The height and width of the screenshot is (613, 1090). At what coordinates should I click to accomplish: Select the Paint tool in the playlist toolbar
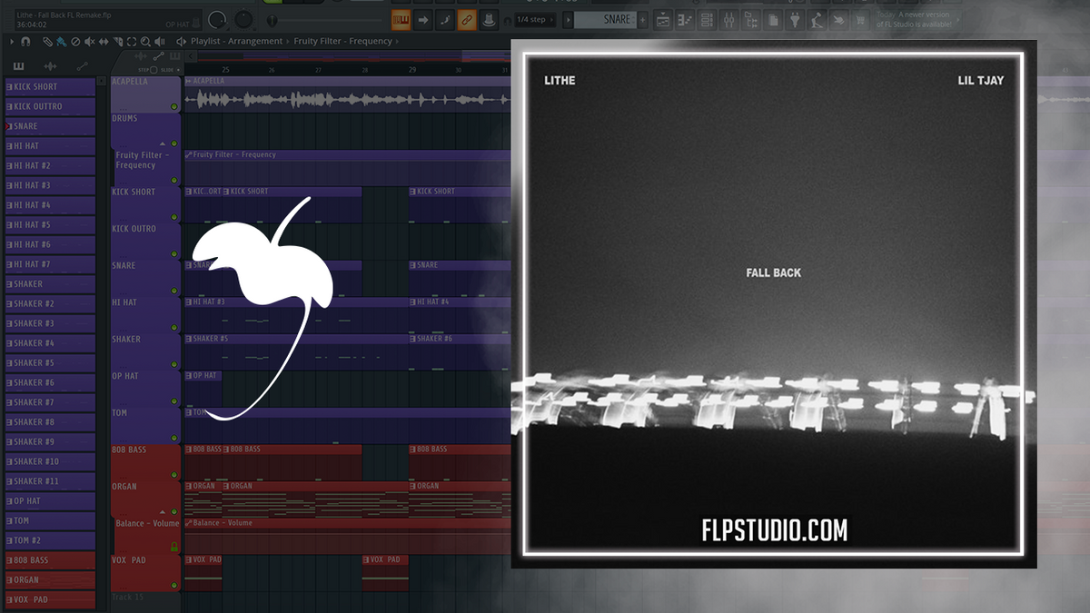[61, 41]
